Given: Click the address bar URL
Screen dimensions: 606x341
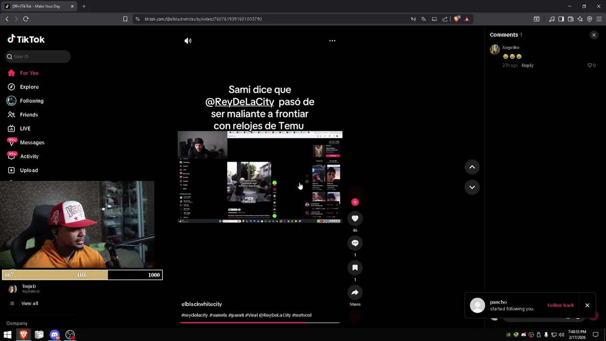Looking at the screenshot, I should pyautogui.click(x=203, y=19).
